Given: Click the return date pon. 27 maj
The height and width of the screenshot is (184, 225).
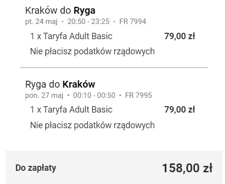Looking at the screenshot, I should coord(44,95).
